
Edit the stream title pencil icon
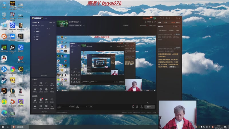tap(81, 22)
